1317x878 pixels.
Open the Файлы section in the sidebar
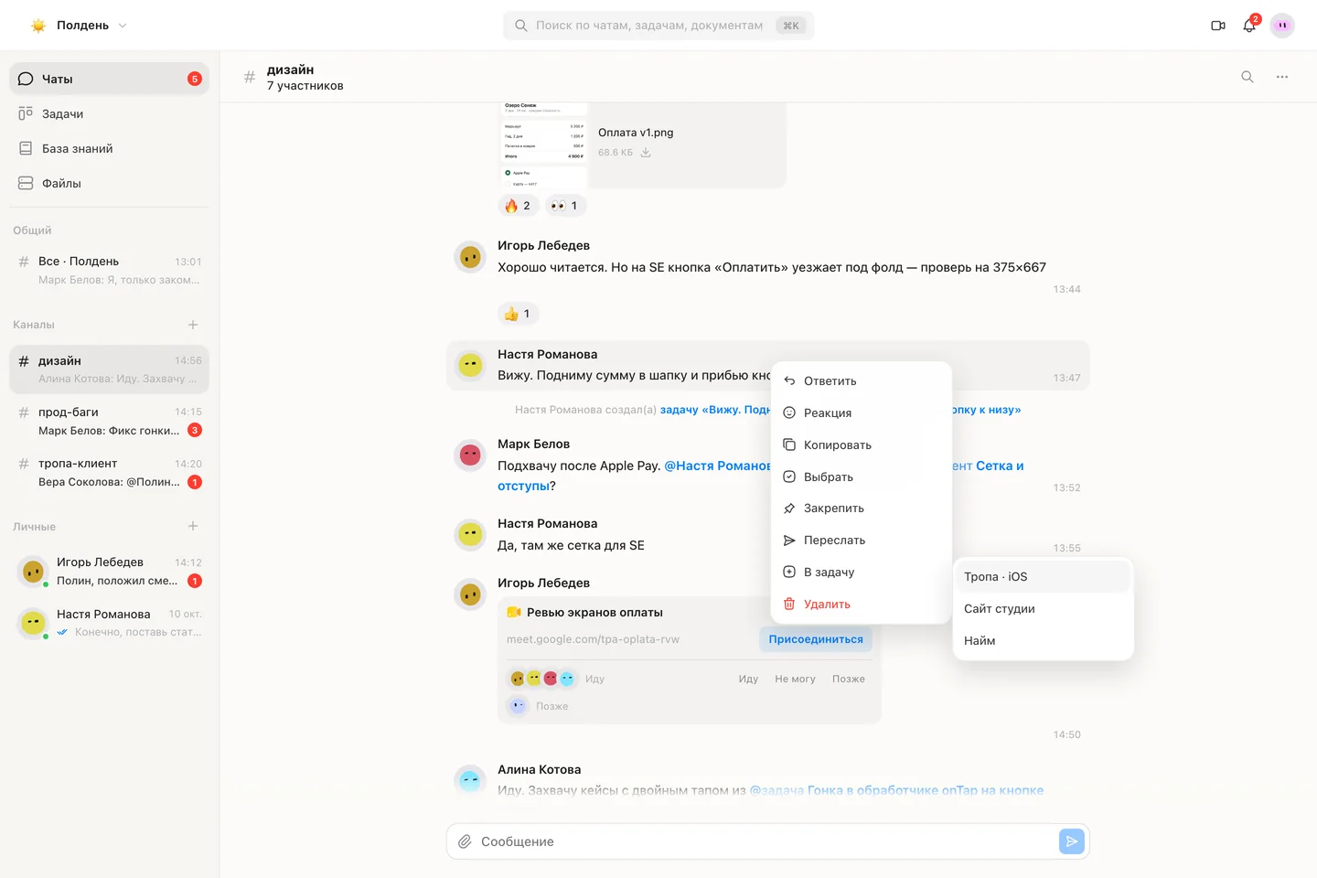109,183
